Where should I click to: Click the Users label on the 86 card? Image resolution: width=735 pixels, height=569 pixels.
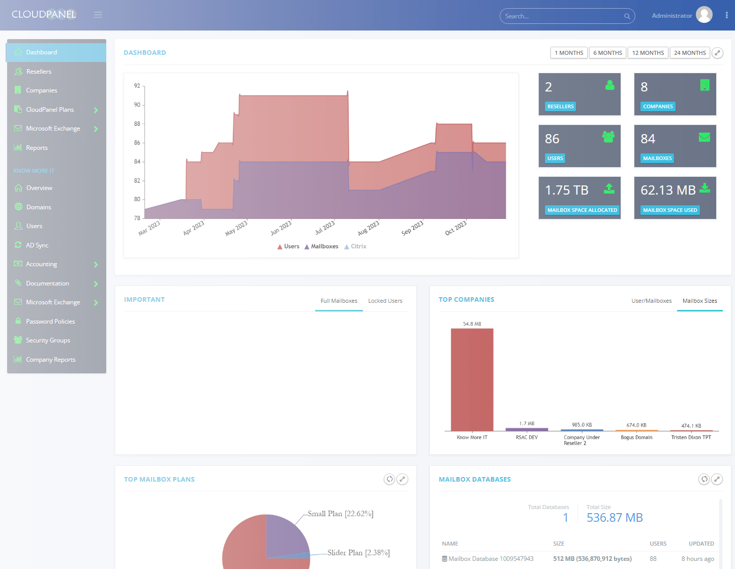click(x=555, y=158)
